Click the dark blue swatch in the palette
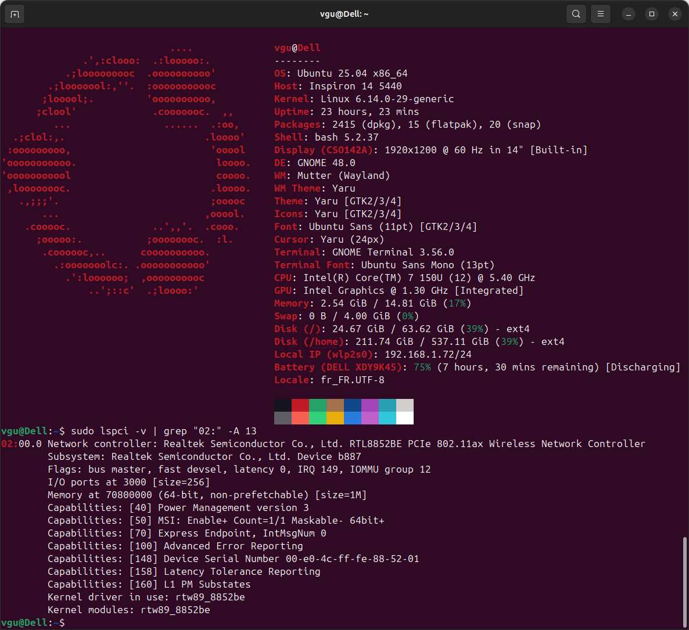The image size is (689, 630). (353, 405)
